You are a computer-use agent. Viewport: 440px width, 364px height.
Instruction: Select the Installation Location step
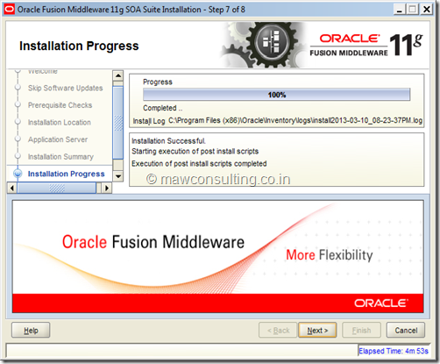click(x=60, y=122)
